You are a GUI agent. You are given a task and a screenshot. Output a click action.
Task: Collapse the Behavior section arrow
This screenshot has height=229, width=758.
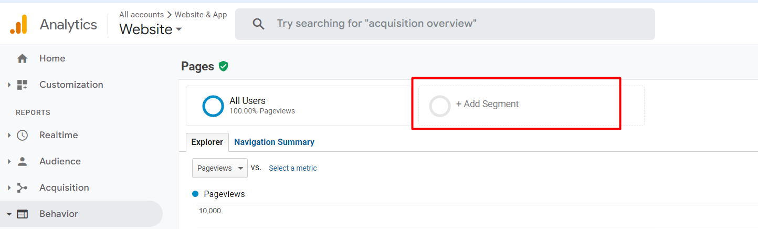[9, 214]
